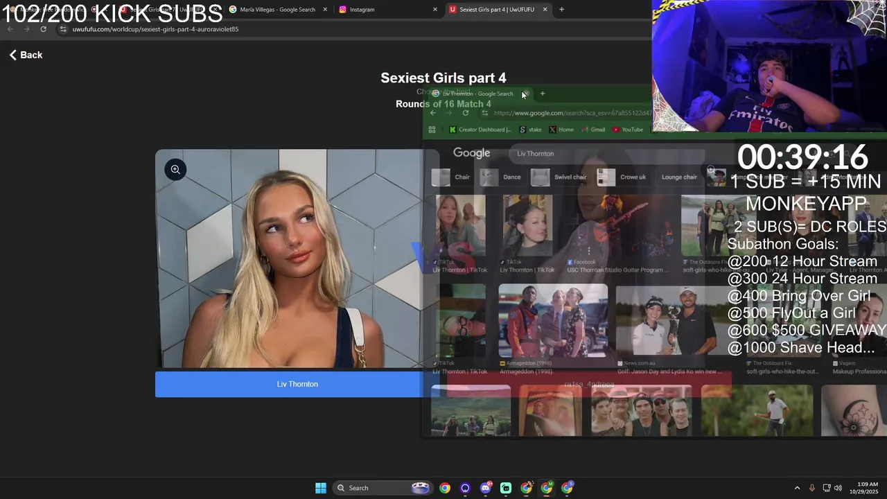The height and width of the screenshot is (499, 887).
Task: Select the Swivel chair filter chip
Action: click(x=560, y=177)
